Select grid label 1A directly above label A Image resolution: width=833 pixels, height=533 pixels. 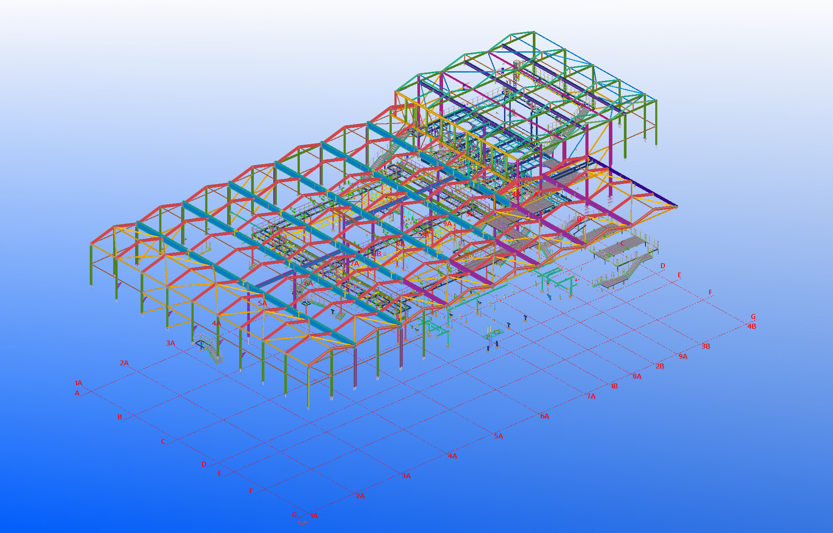[78, 383]
